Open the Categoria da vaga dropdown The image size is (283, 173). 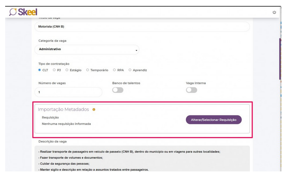coord(87,49)
